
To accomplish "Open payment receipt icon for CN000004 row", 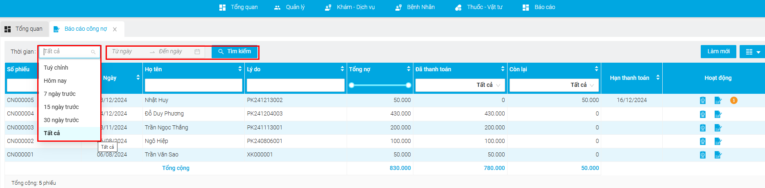I will pyautogui.click(x=703, y=114).
